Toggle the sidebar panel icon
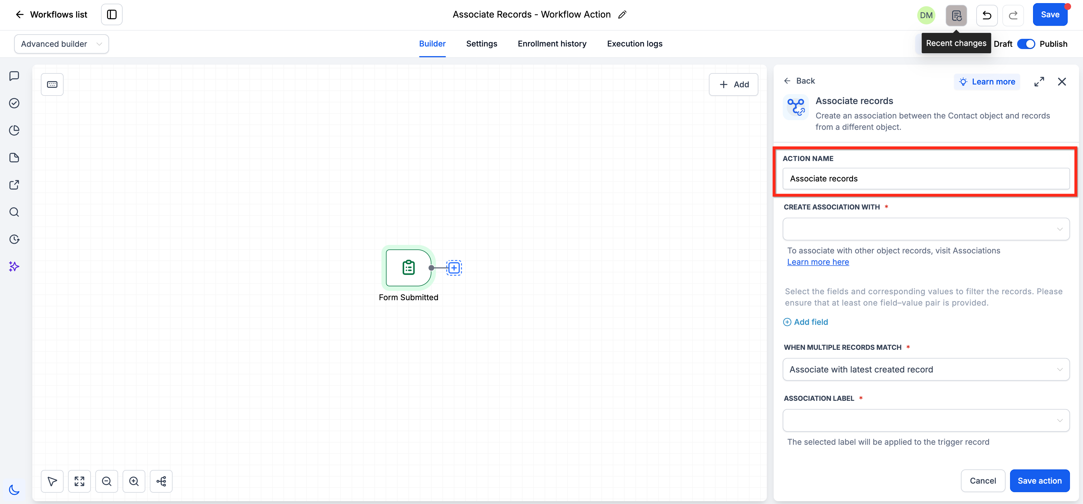Viewport: 1083px width, 504px height. tap(112, 15)
